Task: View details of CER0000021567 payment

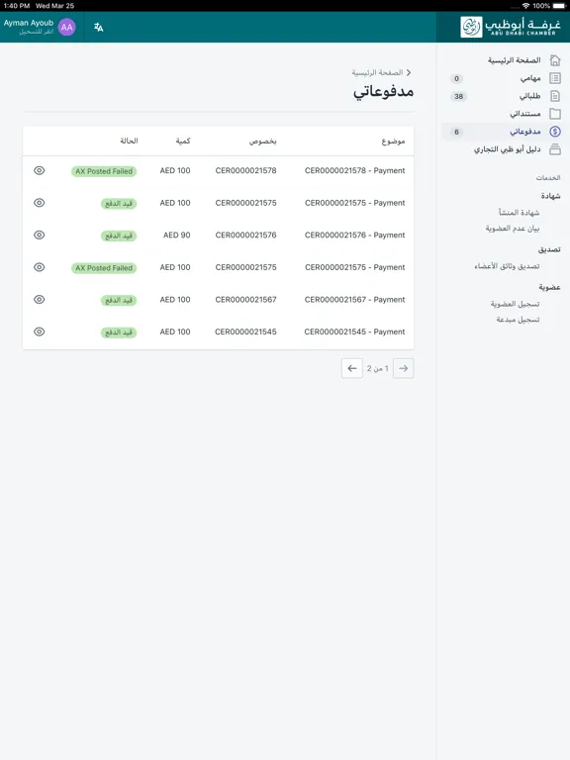Action: [40, 300]
